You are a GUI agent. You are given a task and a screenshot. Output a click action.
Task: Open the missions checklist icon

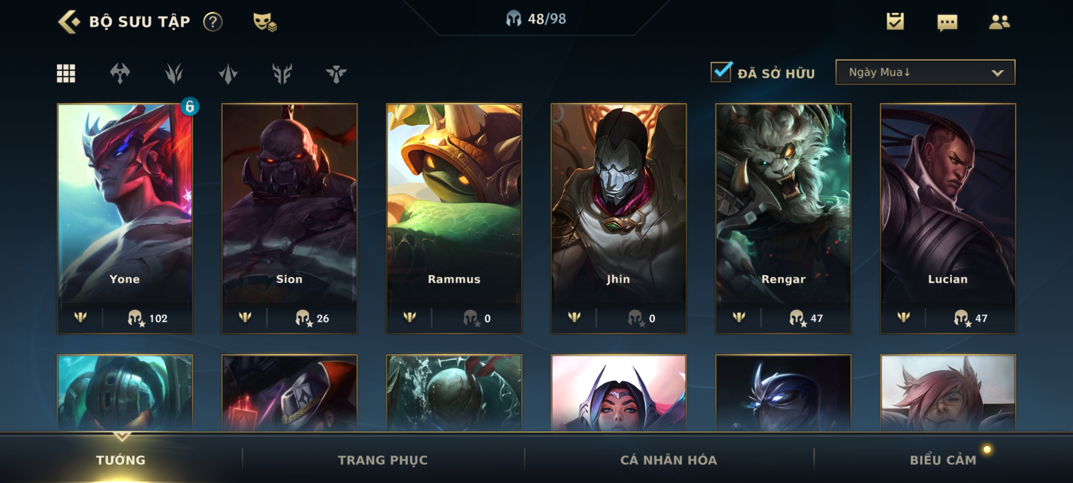pos(895,21)
